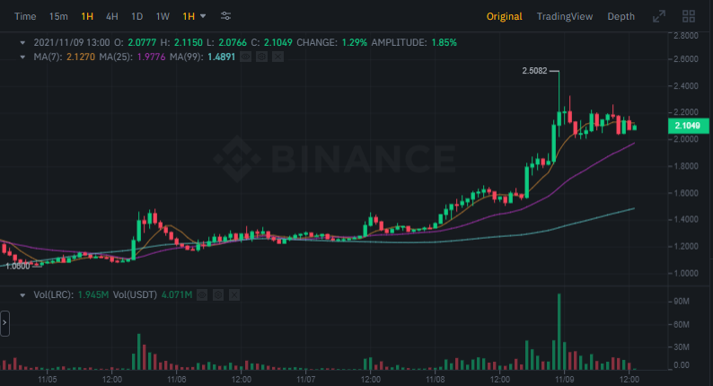Image resolution: width=713 pixels, height=386 pixels.
Task: Select the 15m timeframe
Action: click(58, 16)
